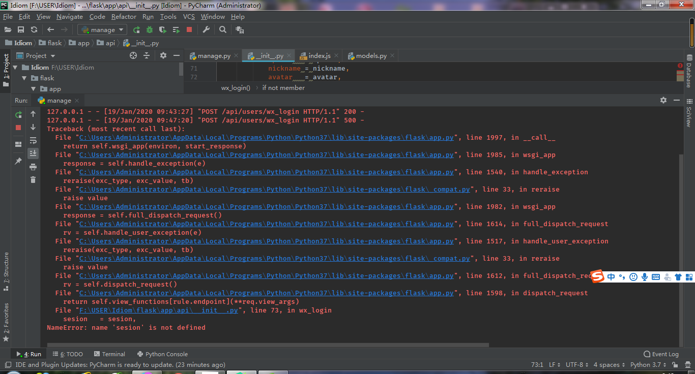Screen dimensions: 695x374
Task: Collapse the app folder in the Project tree
Action: click(34, 89)
